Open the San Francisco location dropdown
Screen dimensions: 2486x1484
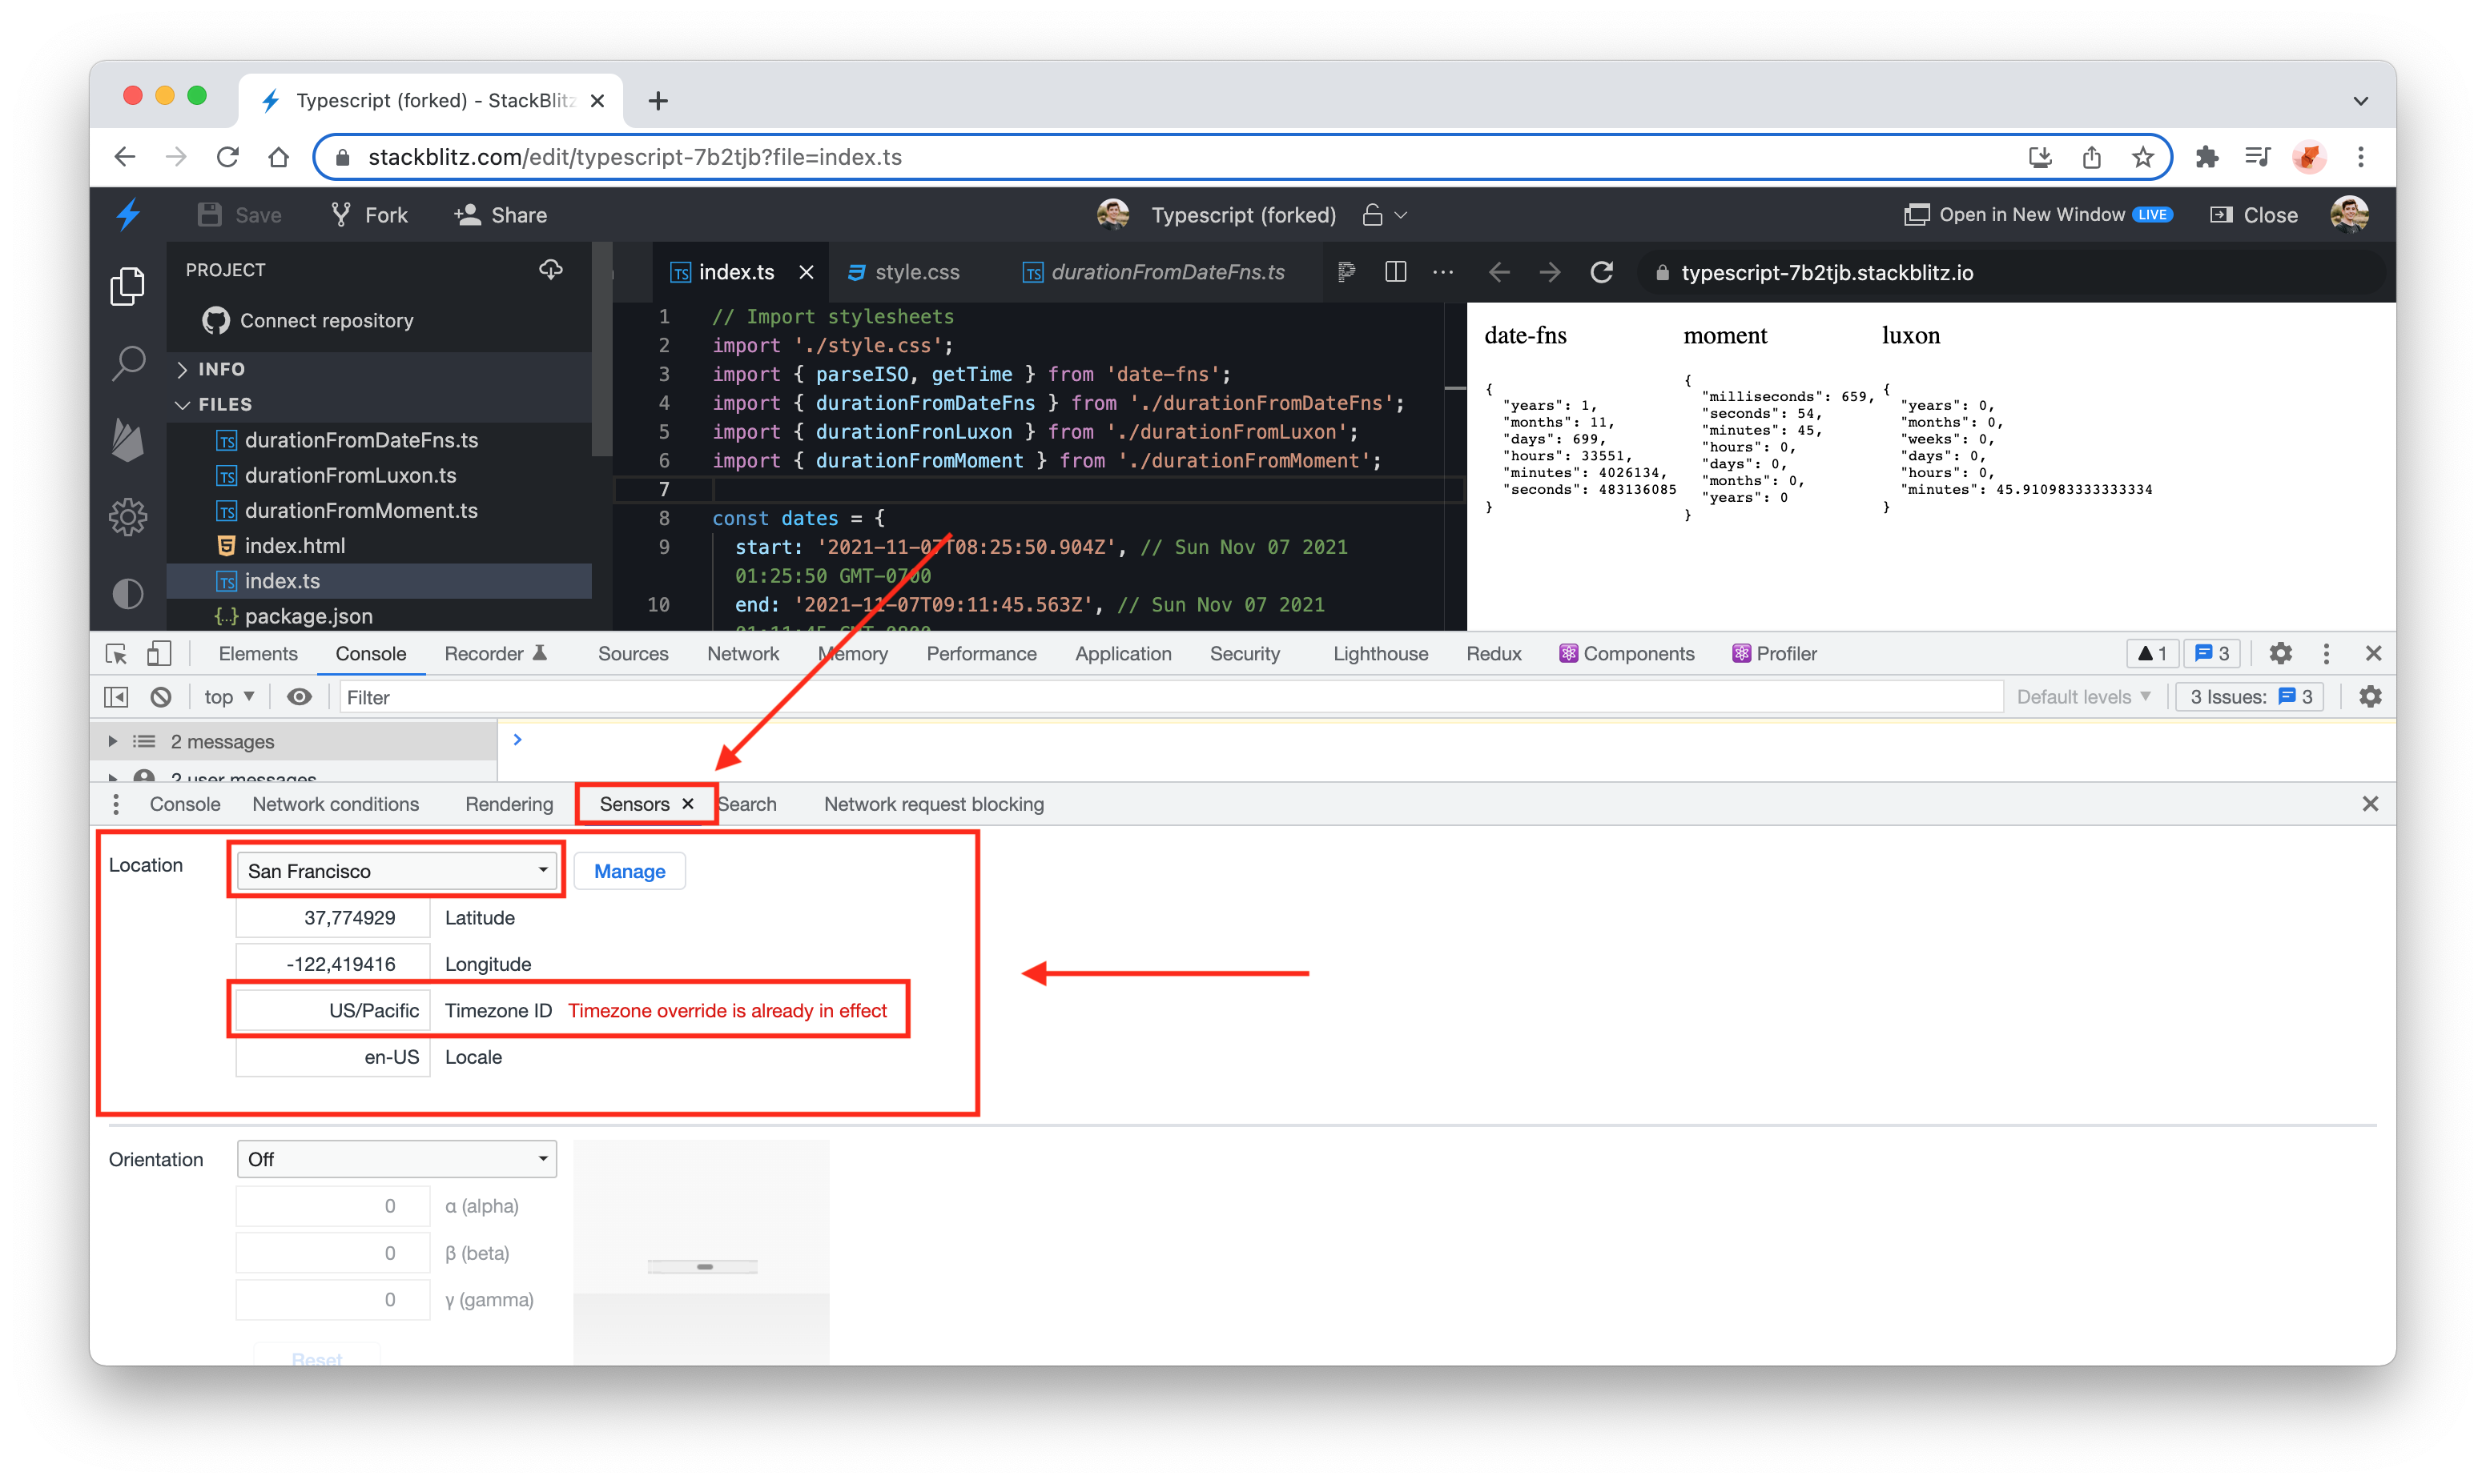(x=397, y=871)
